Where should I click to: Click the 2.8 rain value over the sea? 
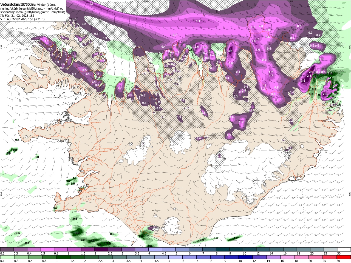pos(15,150)
